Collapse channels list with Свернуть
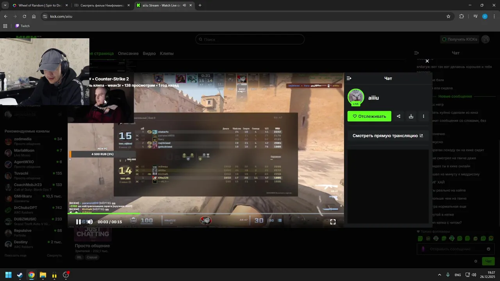Screen dimensions: 500x281 point(54,255)
